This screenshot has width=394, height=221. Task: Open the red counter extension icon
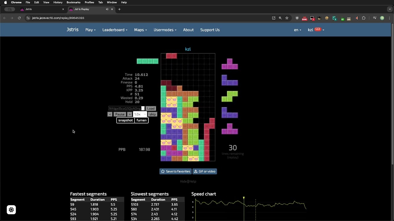304,18
